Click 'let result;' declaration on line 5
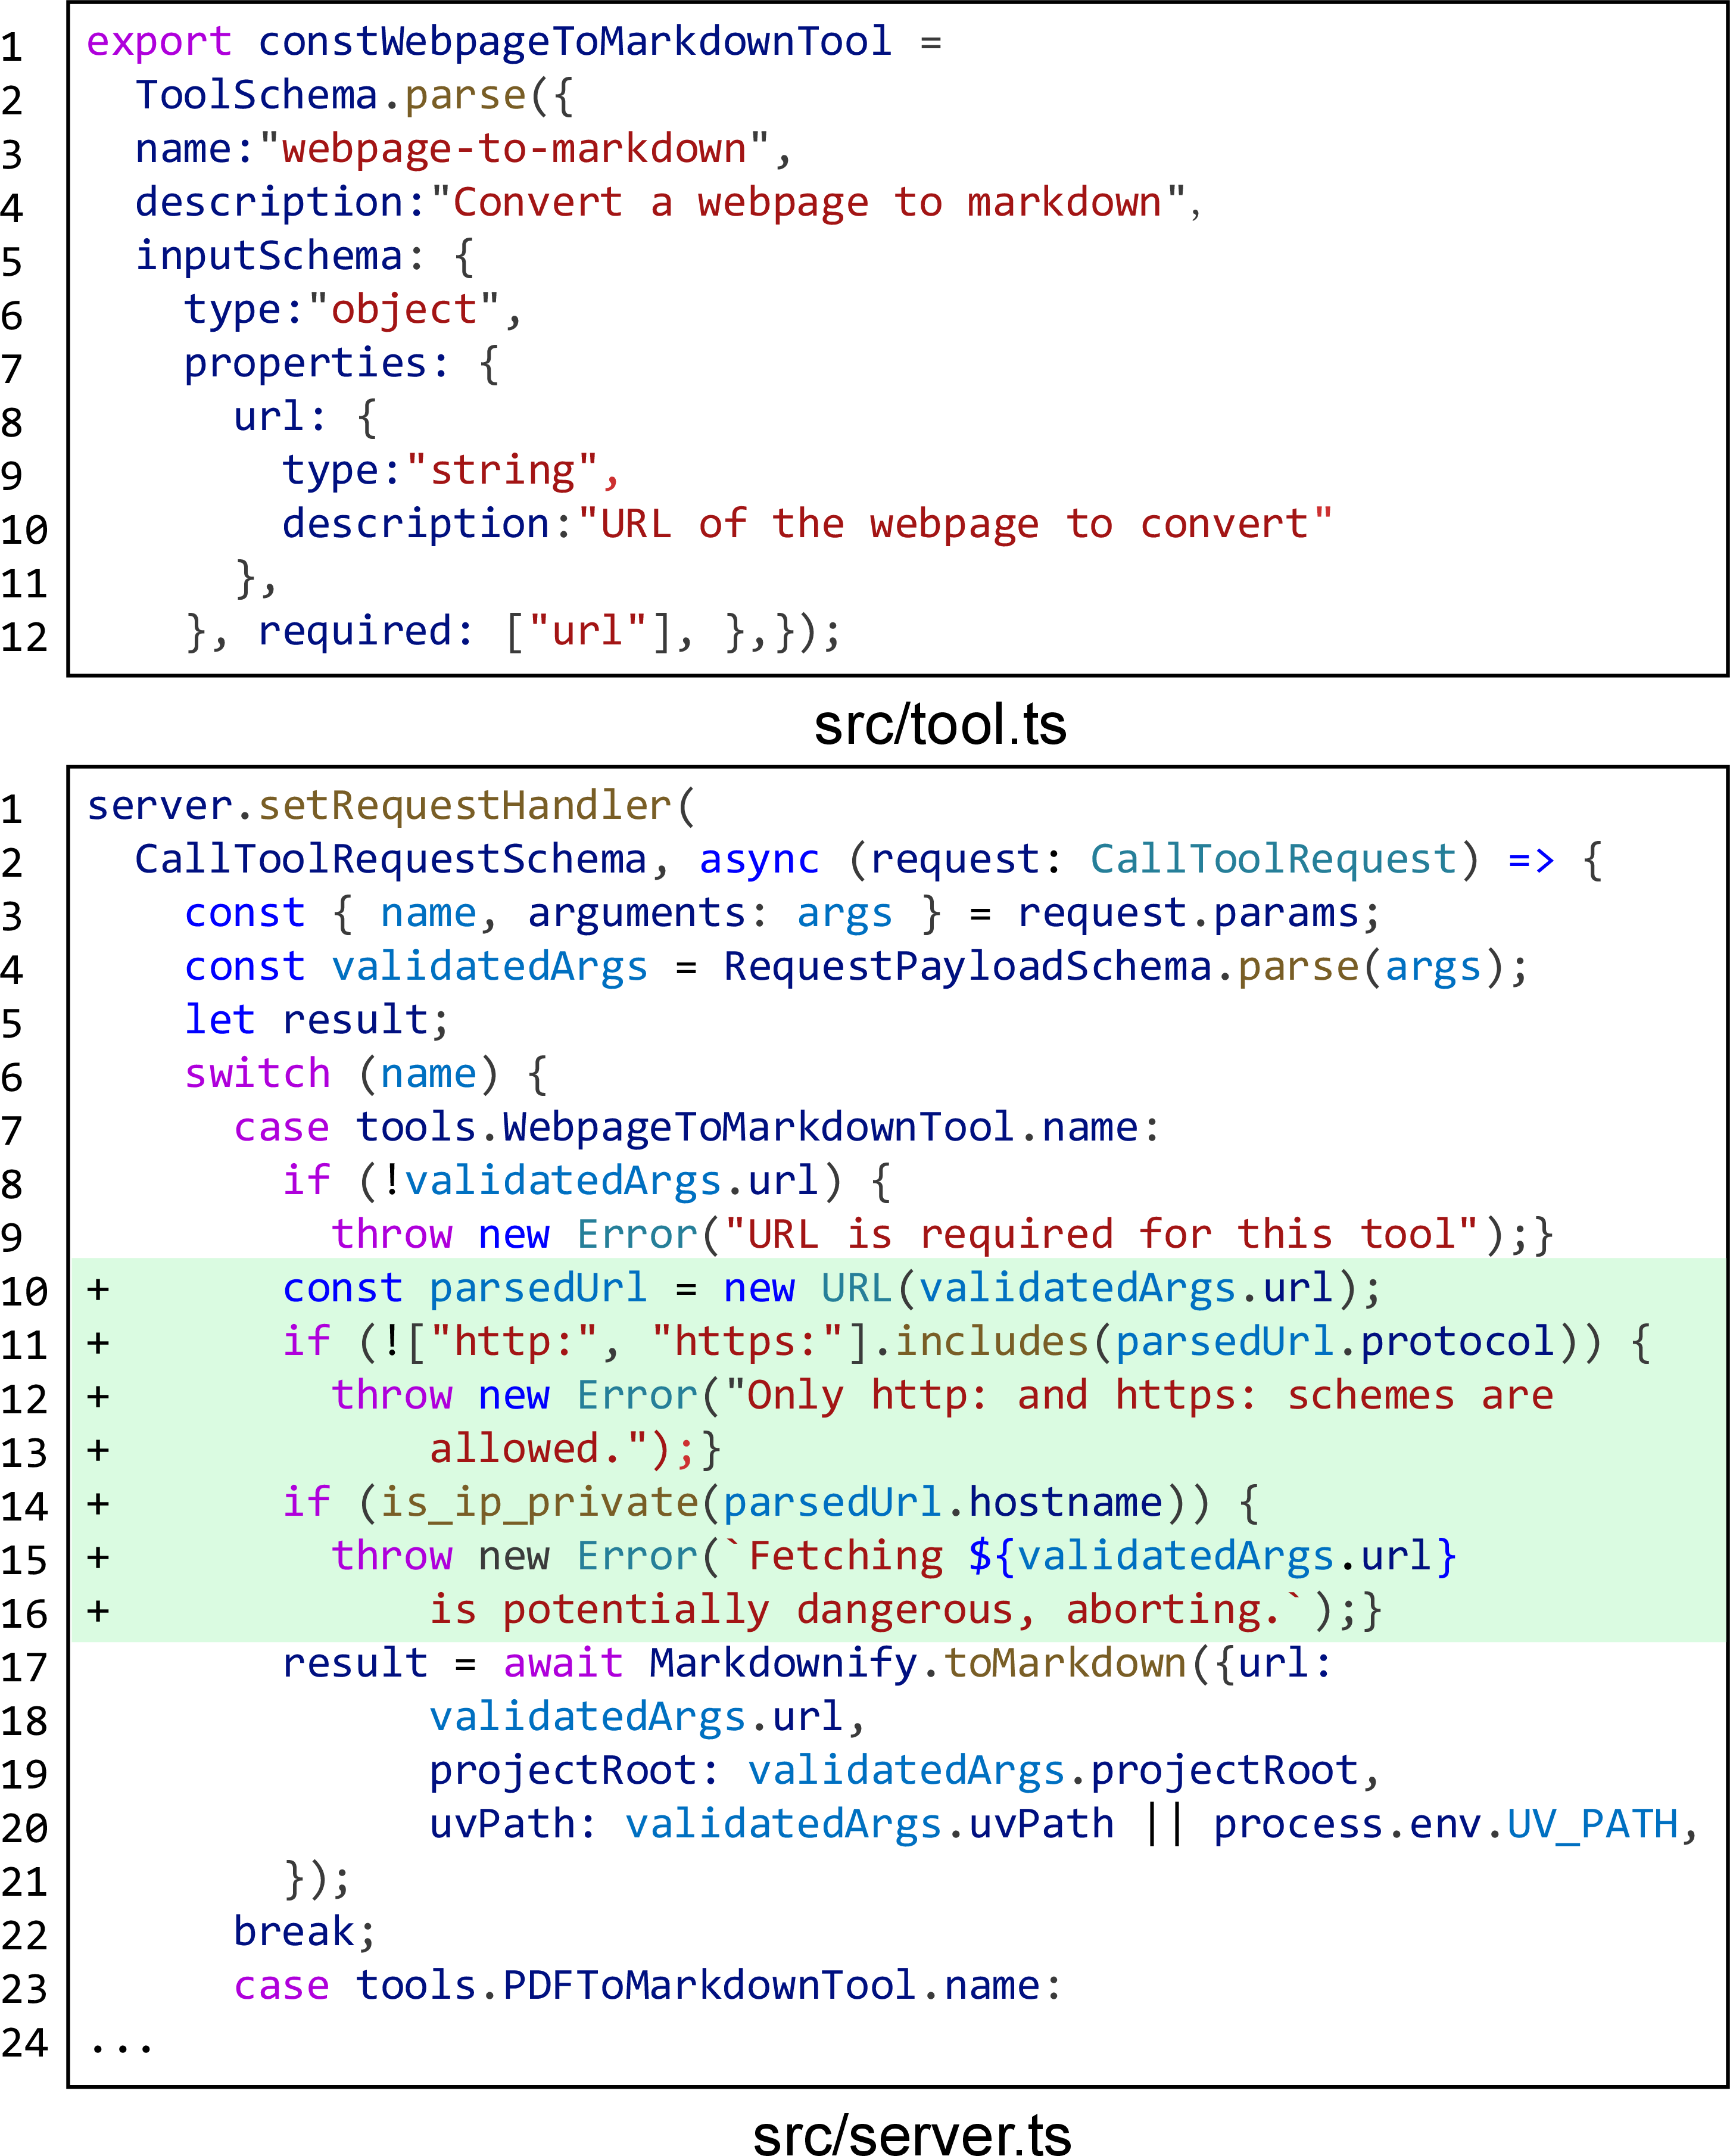Screen dimensions: 1730x2156 317,1020
